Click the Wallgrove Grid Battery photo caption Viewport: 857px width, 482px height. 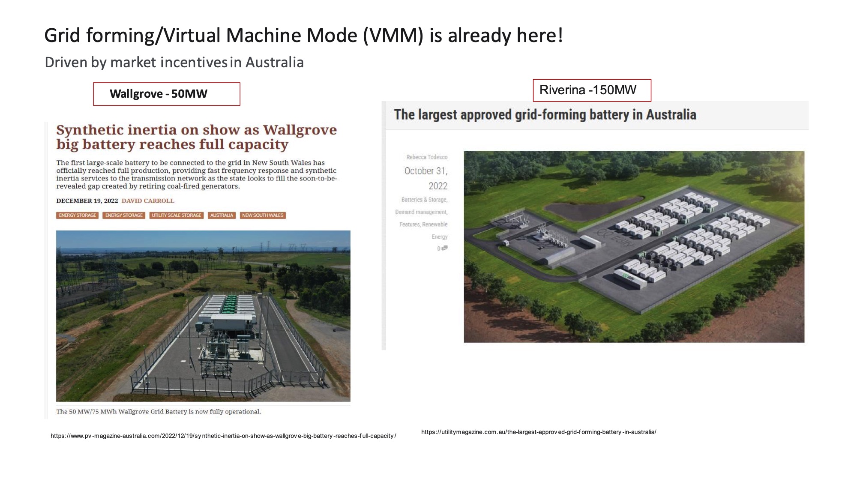click(x=159, y=411)
